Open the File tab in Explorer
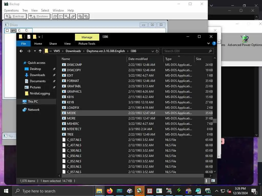 pyautogui.click(x=24, y=44)
